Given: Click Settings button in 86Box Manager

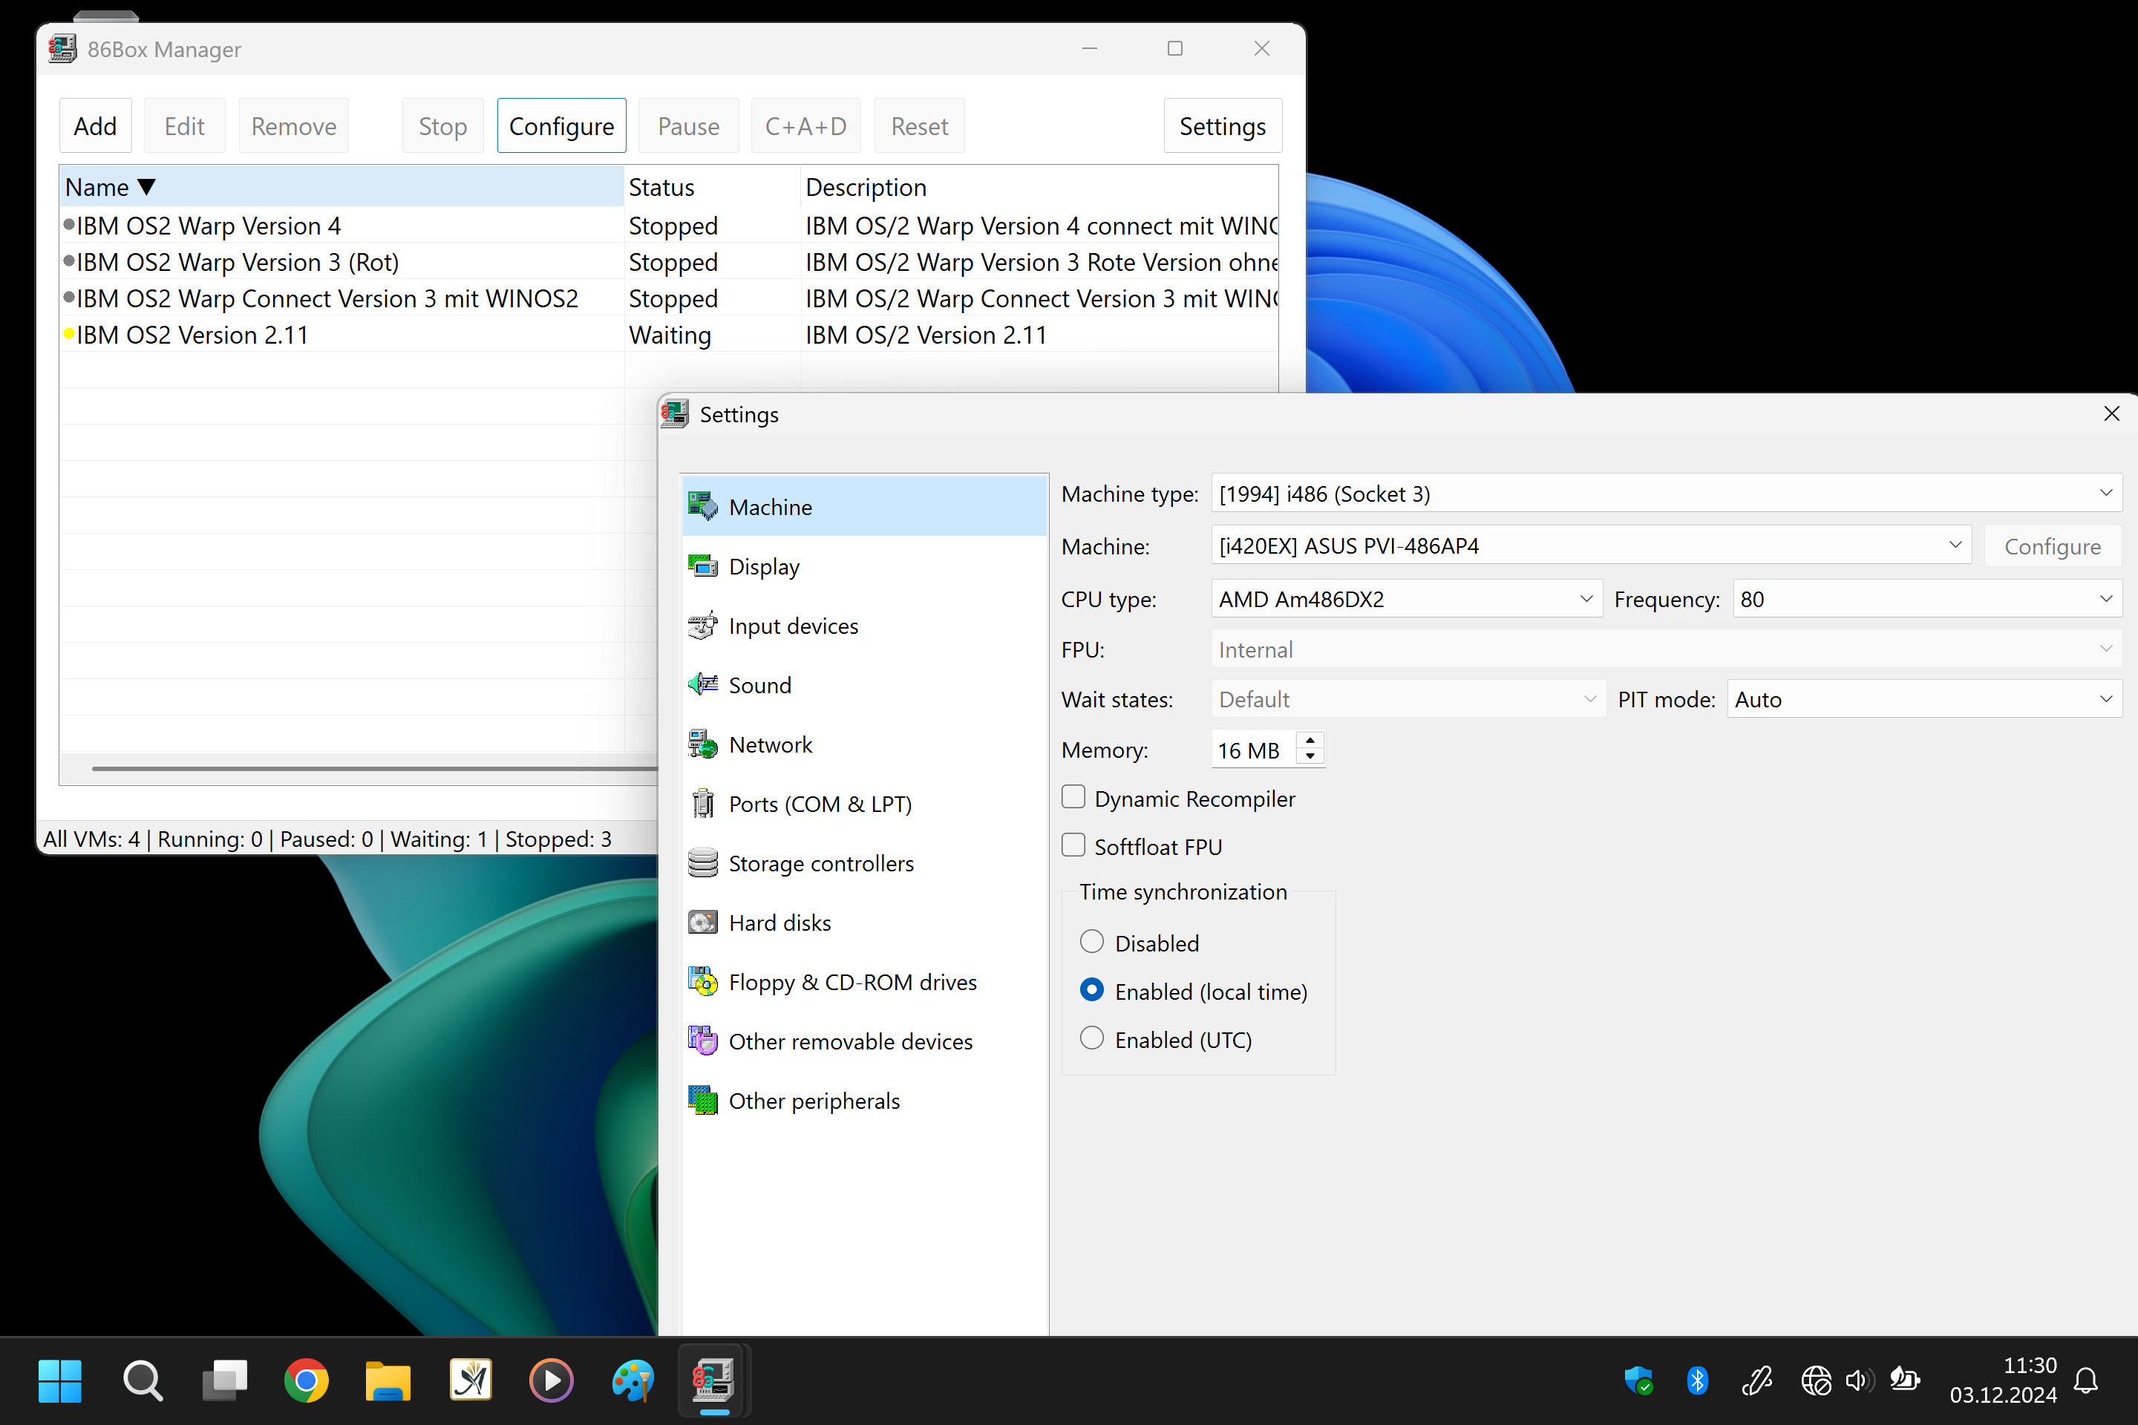Looking at the screenshot, I should click(1223, 125).
